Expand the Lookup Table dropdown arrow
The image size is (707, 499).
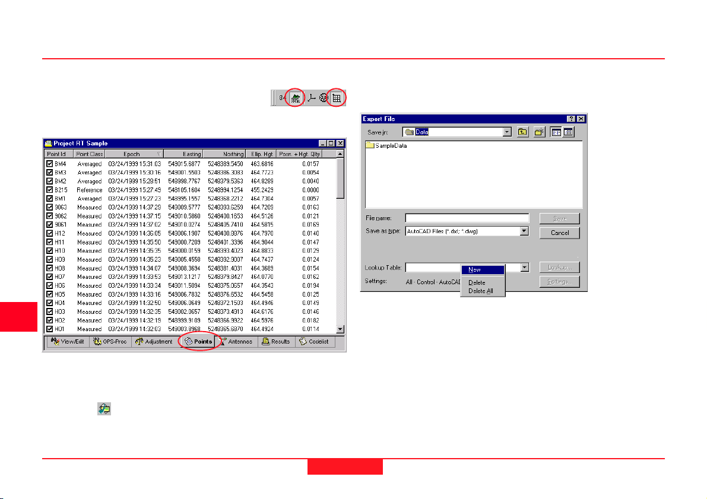524,268
